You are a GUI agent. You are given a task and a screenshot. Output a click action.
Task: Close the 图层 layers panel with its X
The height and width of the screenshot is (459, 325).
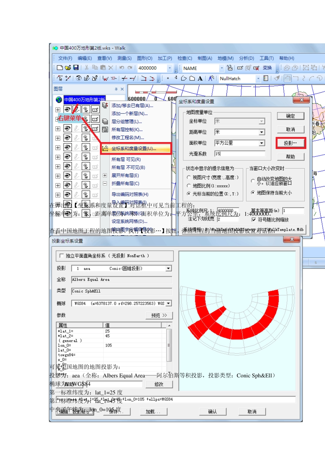pos(122,89)
